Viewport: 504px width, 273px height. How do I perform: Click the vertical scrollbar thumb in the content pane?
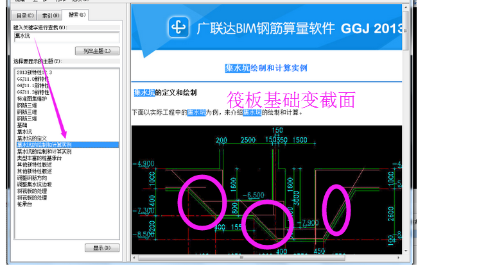click(x=406, y=31)
